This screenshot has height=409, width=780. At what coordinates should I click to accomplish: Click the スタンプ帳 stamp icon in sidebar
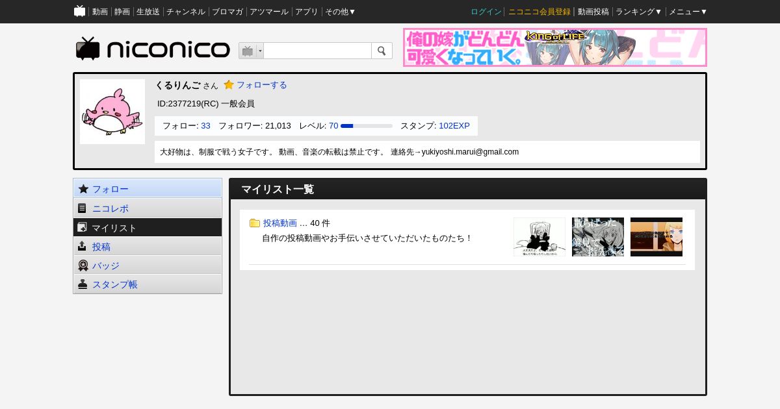point(83,284)
